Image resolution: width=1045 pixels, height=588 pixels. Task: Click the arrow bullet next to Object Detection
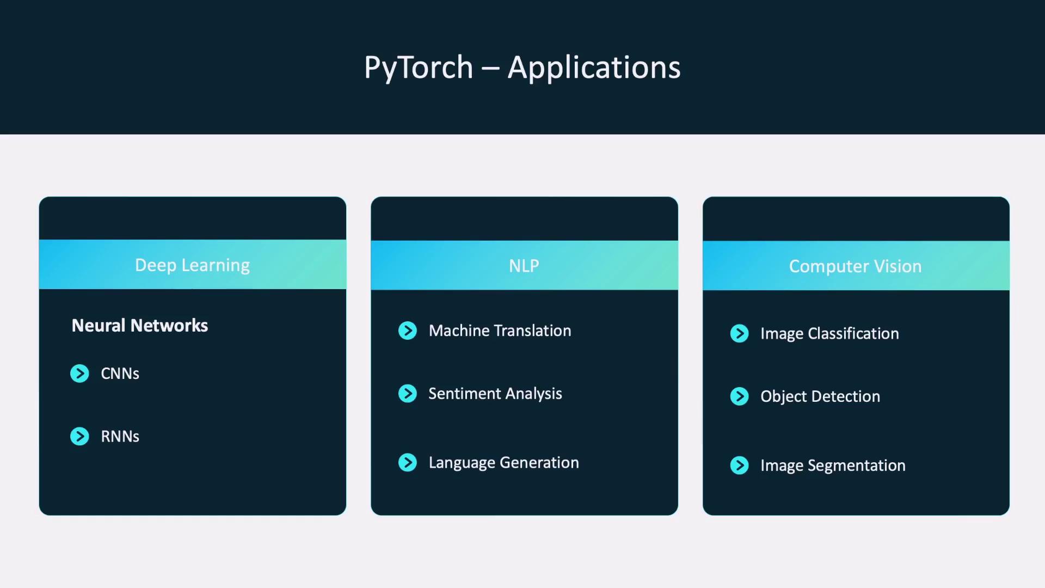(739, 396)
